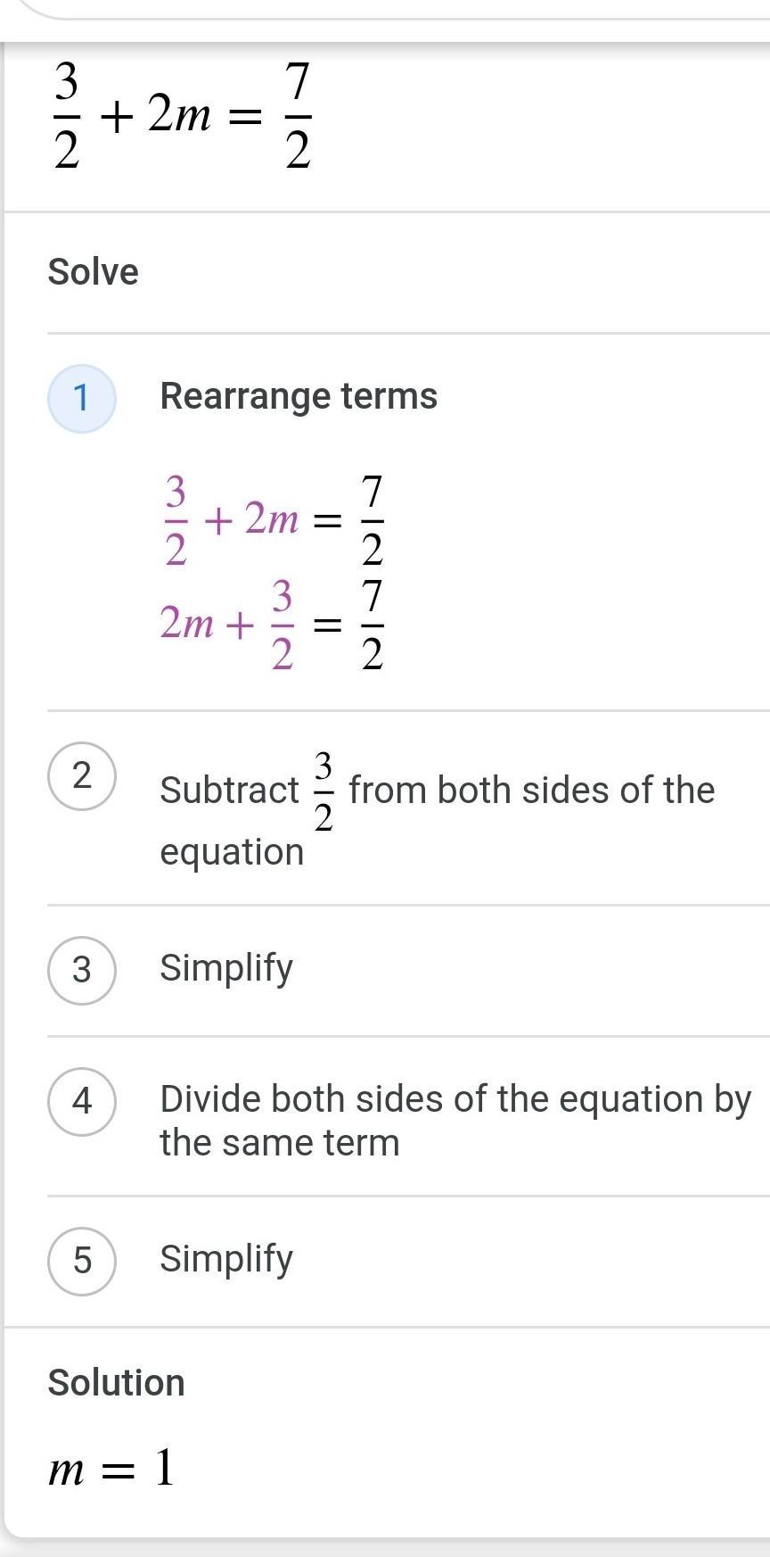The image size is (770, 1557).
Task: Click the Solve section heading
Action: [x=94, y=272]
